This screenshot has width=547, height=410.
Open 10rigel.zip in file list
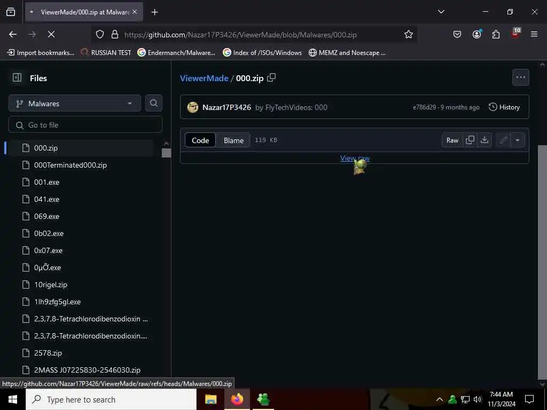point(51,285)
